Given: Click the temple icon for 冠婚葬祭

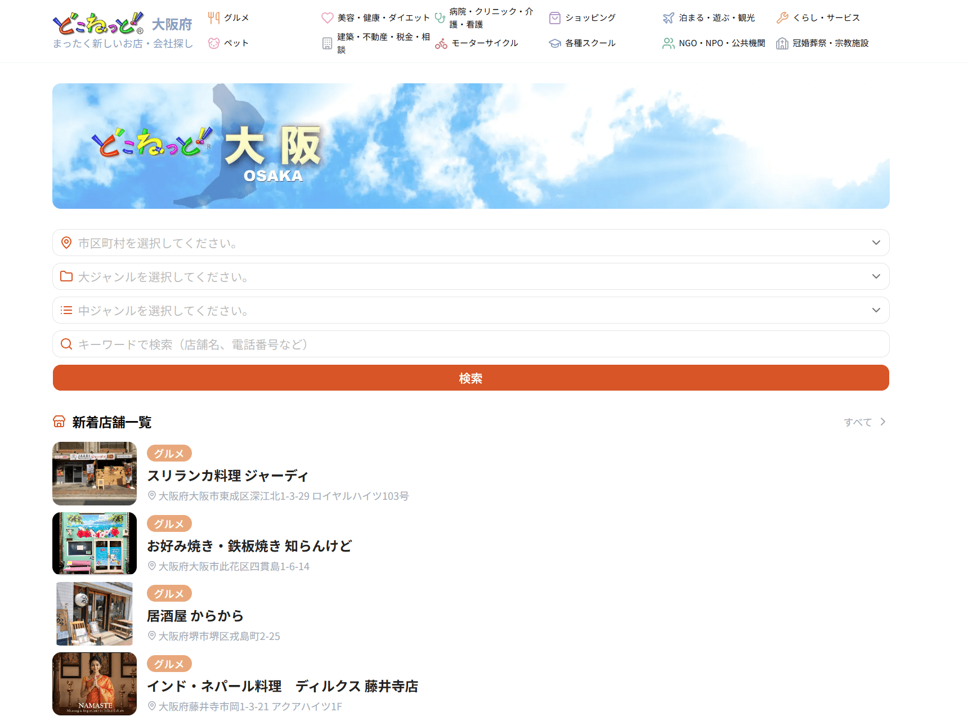Looking at the screenshot, I should coord(782,43).
